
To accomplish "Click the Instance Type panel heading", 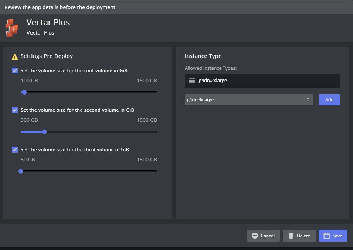I will [x=203, y=56].
